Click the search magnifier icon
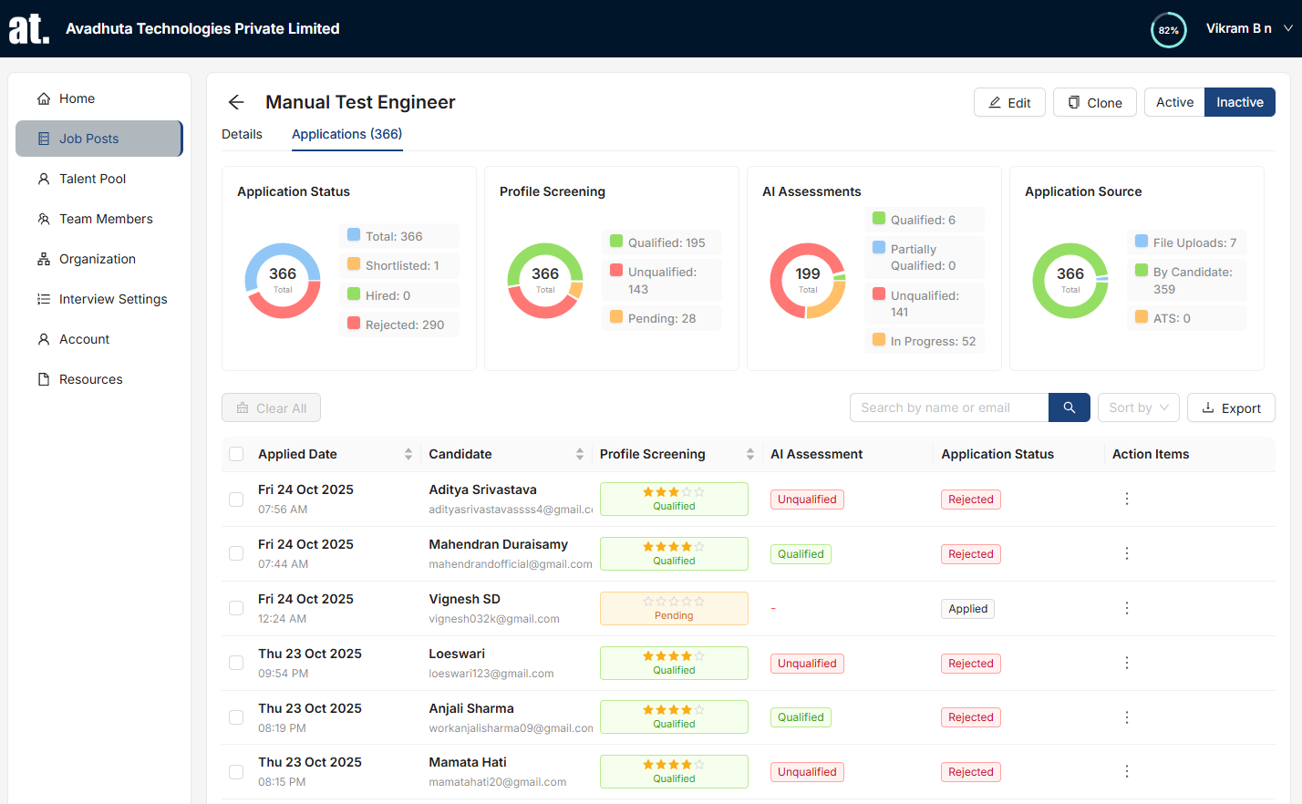Screen dimensions: 1302x804 [1069, 407]
